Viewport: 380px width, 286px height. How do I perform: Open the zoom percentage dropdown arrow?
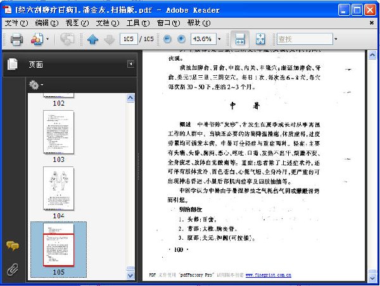pyautogui.click(x=219, y=39)
